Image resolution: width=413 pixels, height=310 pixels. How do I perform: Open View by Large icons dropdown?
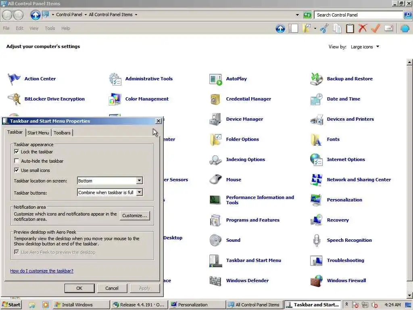coord(365,47)
